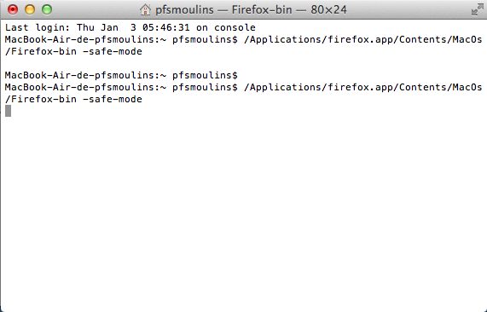This screenshot has width=487, height=312.
Task: Close the Terminal window with red button
Action: point(13,9)
